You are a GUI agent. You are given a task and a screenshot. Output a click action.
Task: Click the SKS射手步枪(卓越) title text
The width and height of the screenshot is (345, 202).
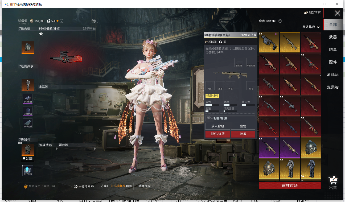click(x=217, y=35)
